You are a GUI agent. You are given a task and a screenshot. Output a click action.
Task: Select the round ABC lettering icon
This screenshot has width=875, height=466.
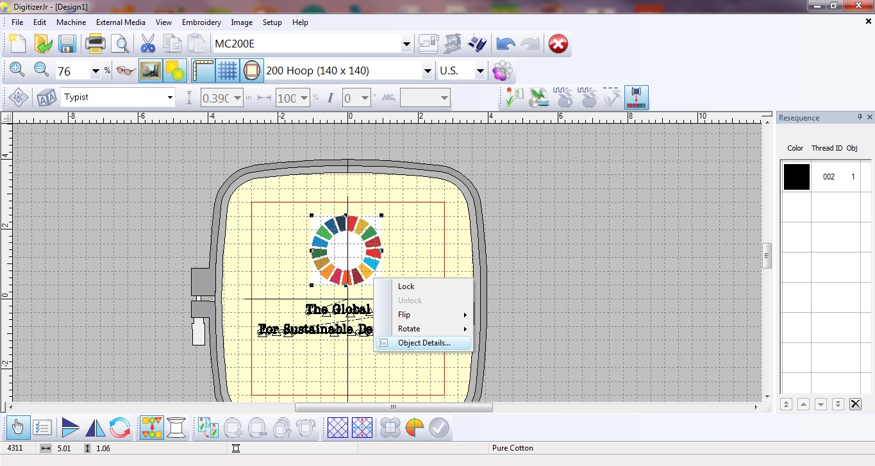(x=19, y=97)
